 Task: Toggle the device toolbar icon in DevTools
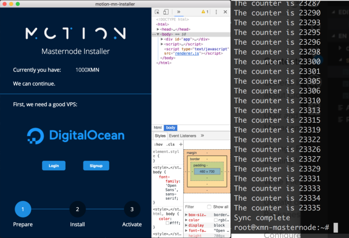[x=166, y=12]
